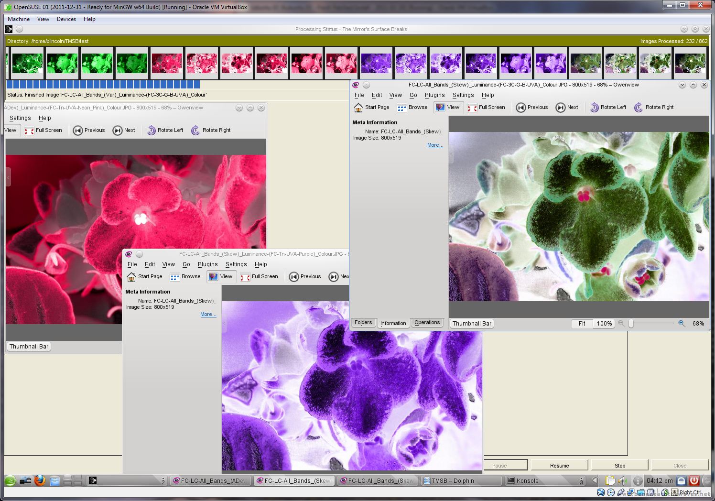Open Machine menu in VirtualBox

coord(19,19)
